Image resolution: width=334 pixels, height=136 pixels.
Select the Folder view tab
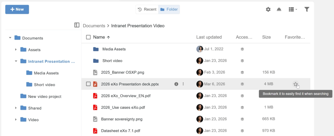click(x=169, y=9)
